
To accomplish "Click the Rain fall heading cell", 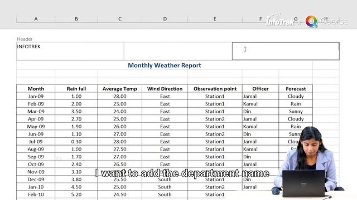I will tap(76, 89).
